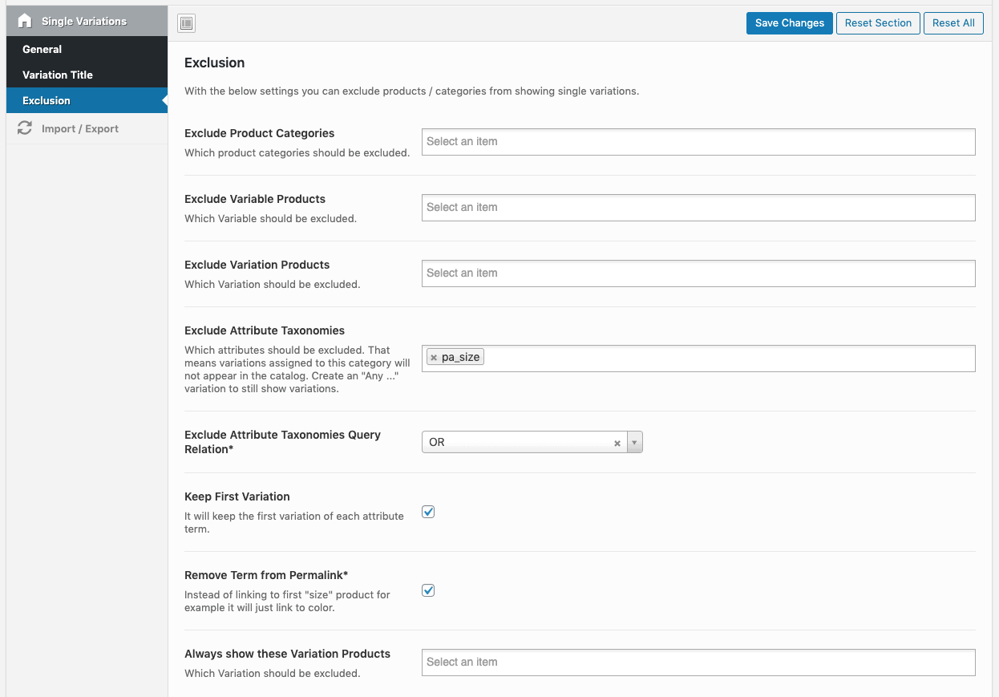Open the Exclude Product Categories selector

coord(698,141)
